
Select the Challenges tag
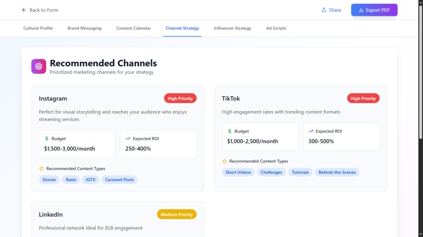(x=271, y=172)
